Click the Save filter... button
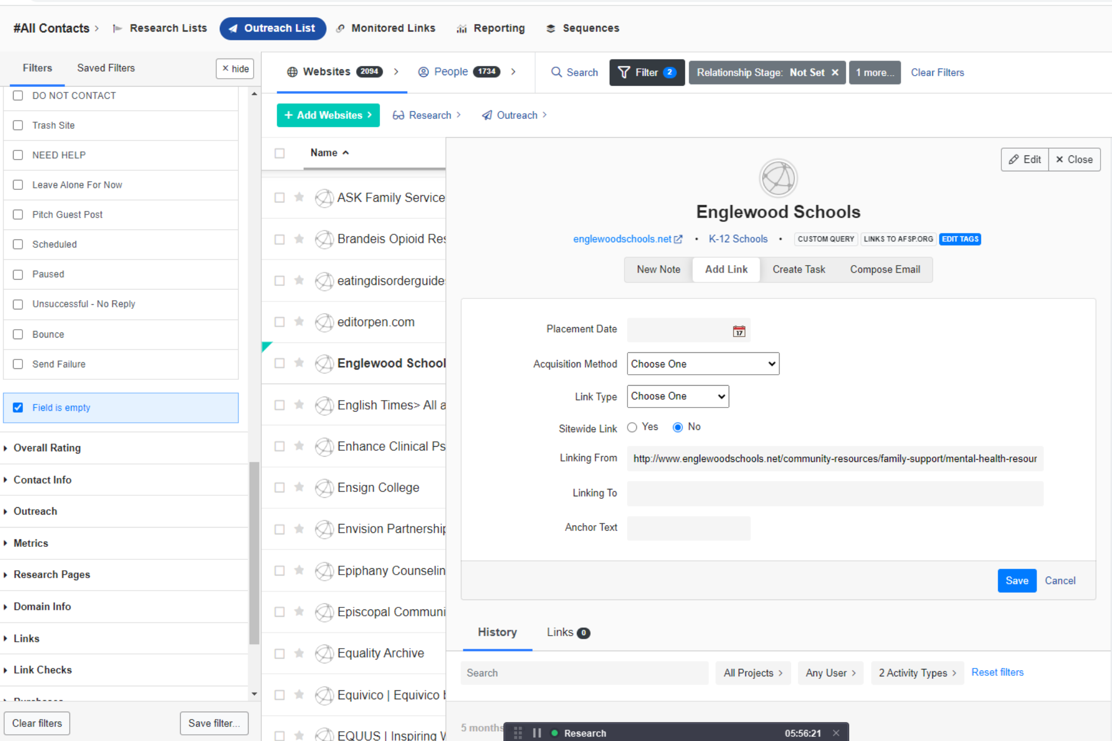Image resolution: width=1112 pixels, height=741 pixels. tap(214, 723)
